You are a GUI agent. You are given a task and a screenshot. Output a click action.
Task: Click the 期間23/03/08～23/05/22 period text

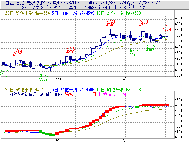(61, 3)
